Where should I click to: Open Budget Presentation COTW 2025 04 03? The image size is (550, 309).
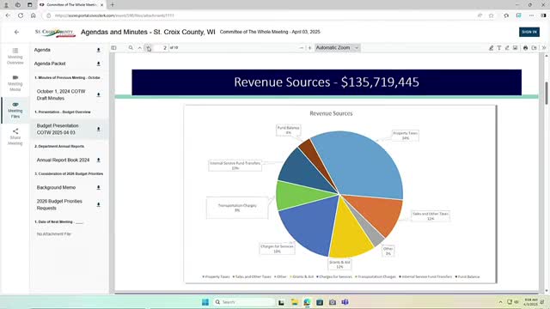(58, 130)
